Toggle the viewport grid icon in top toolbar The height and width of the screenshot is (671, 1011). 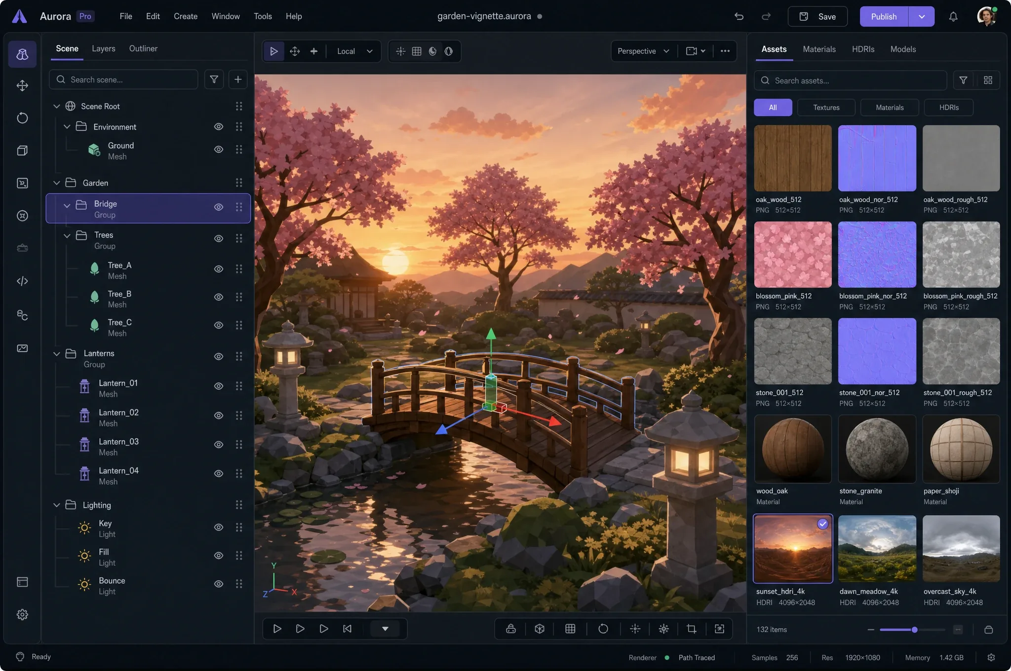(x=417, y=51)
